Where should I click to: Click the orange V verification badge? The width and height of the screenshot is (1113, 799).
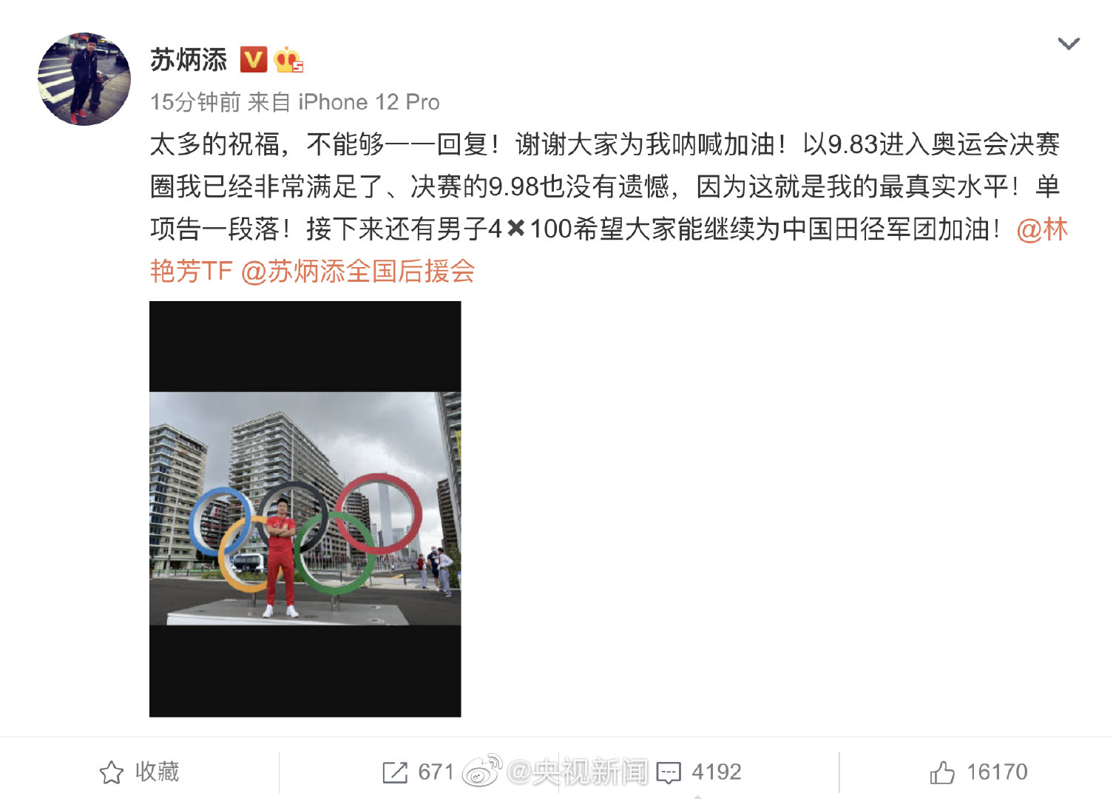point(254,59)
